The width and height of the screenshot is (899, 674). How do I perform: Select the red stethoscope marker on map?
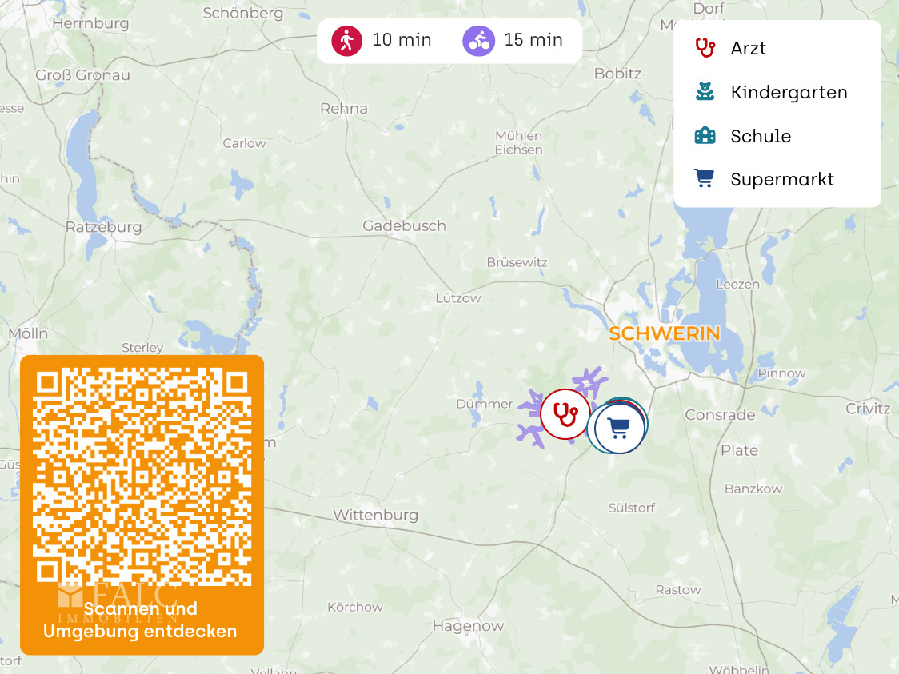pyautogui.click(x=565, y=414)
